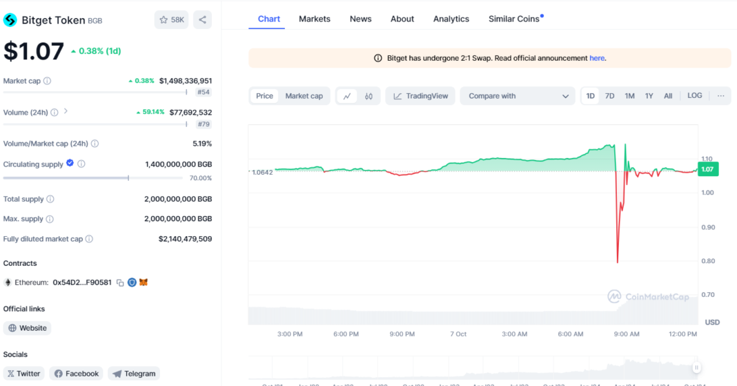Select 1Y time range
Screen dimensions: 737x386
coord(649,96)
